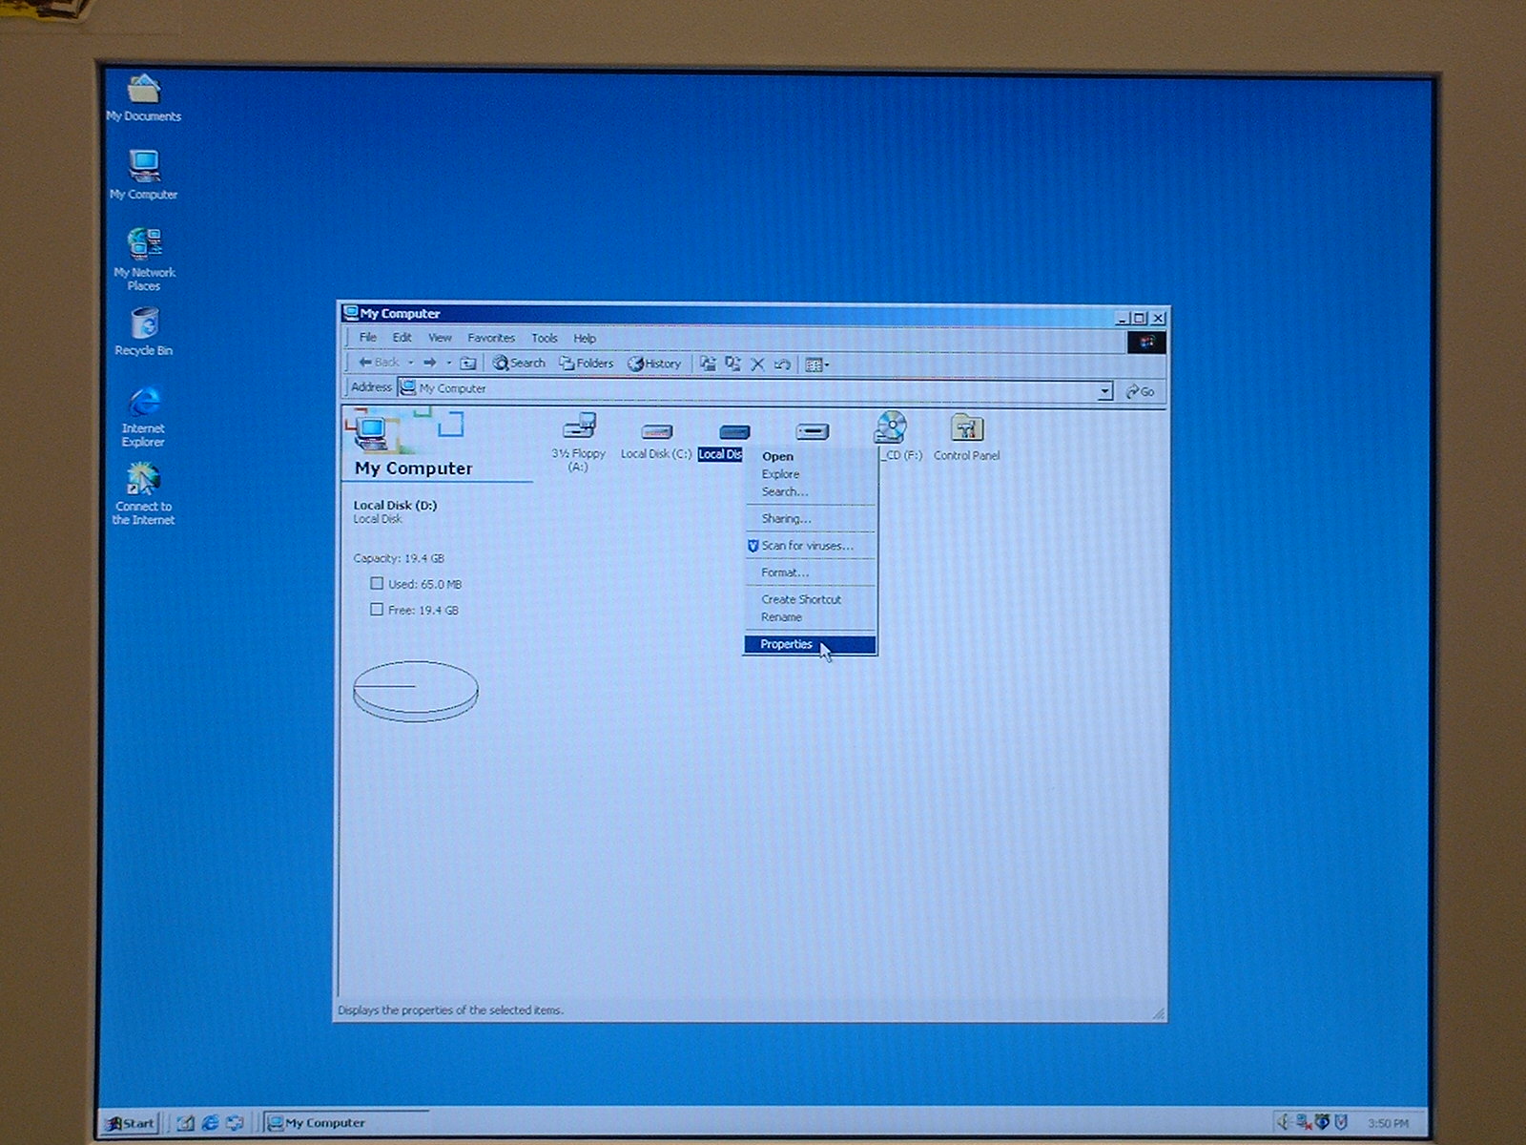
Task: Click the Undo icon in the toolbar
Action: [x=782, y=364]
